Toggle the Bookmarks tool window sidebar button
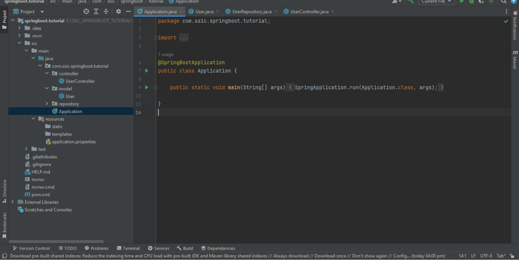The width and height of the screenshot is (519, 260). (4, 226)
